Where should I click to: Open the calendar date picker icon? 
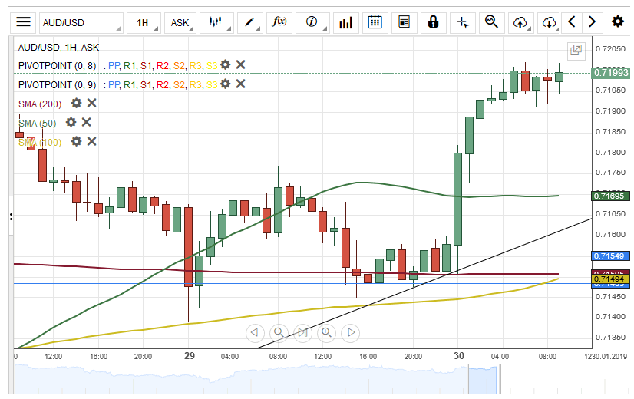pos(375,22)
